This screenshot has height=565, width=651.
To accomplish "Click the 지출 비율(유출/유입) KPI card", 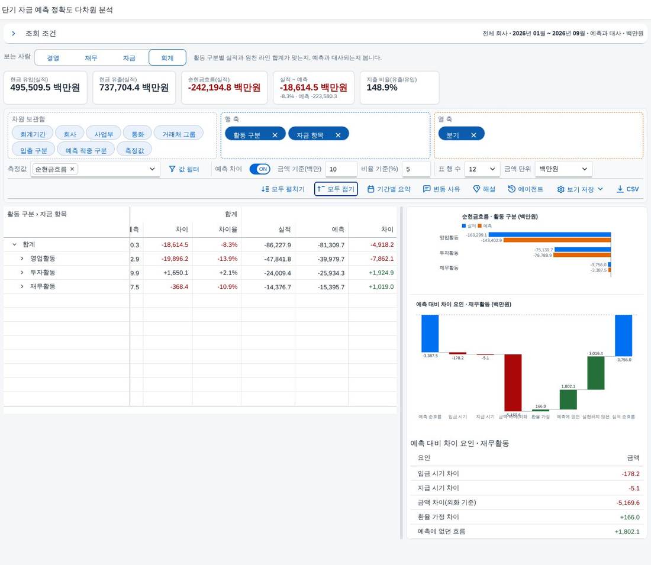I will (x=399, y=88).
